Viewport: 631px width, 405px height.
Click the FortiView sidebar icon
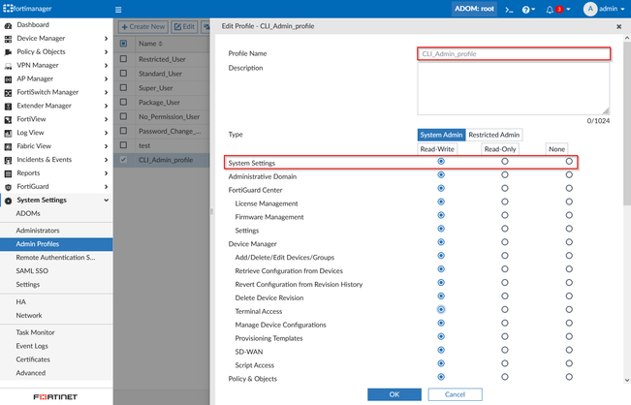[x=8, y=119]
